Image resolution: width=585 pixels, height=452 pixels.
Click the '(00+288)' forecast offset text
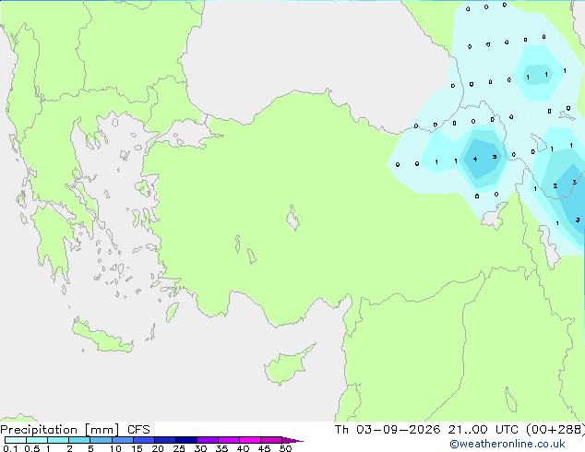555,430
